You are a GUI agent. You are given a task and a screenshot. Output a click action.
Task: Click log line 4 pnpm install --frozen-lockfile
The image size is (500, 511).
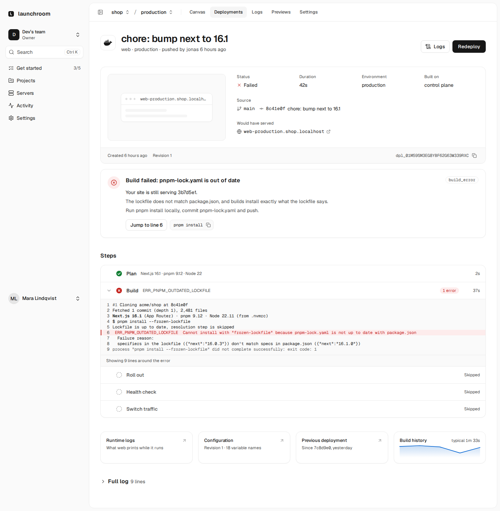click(x=293, y=321)
